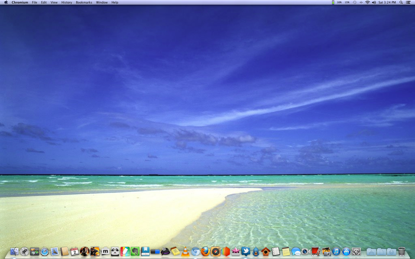The image size is (415, 259).
Task: Open the Chromium application menu
Action: pyautogui.click(x=20, y=3)
